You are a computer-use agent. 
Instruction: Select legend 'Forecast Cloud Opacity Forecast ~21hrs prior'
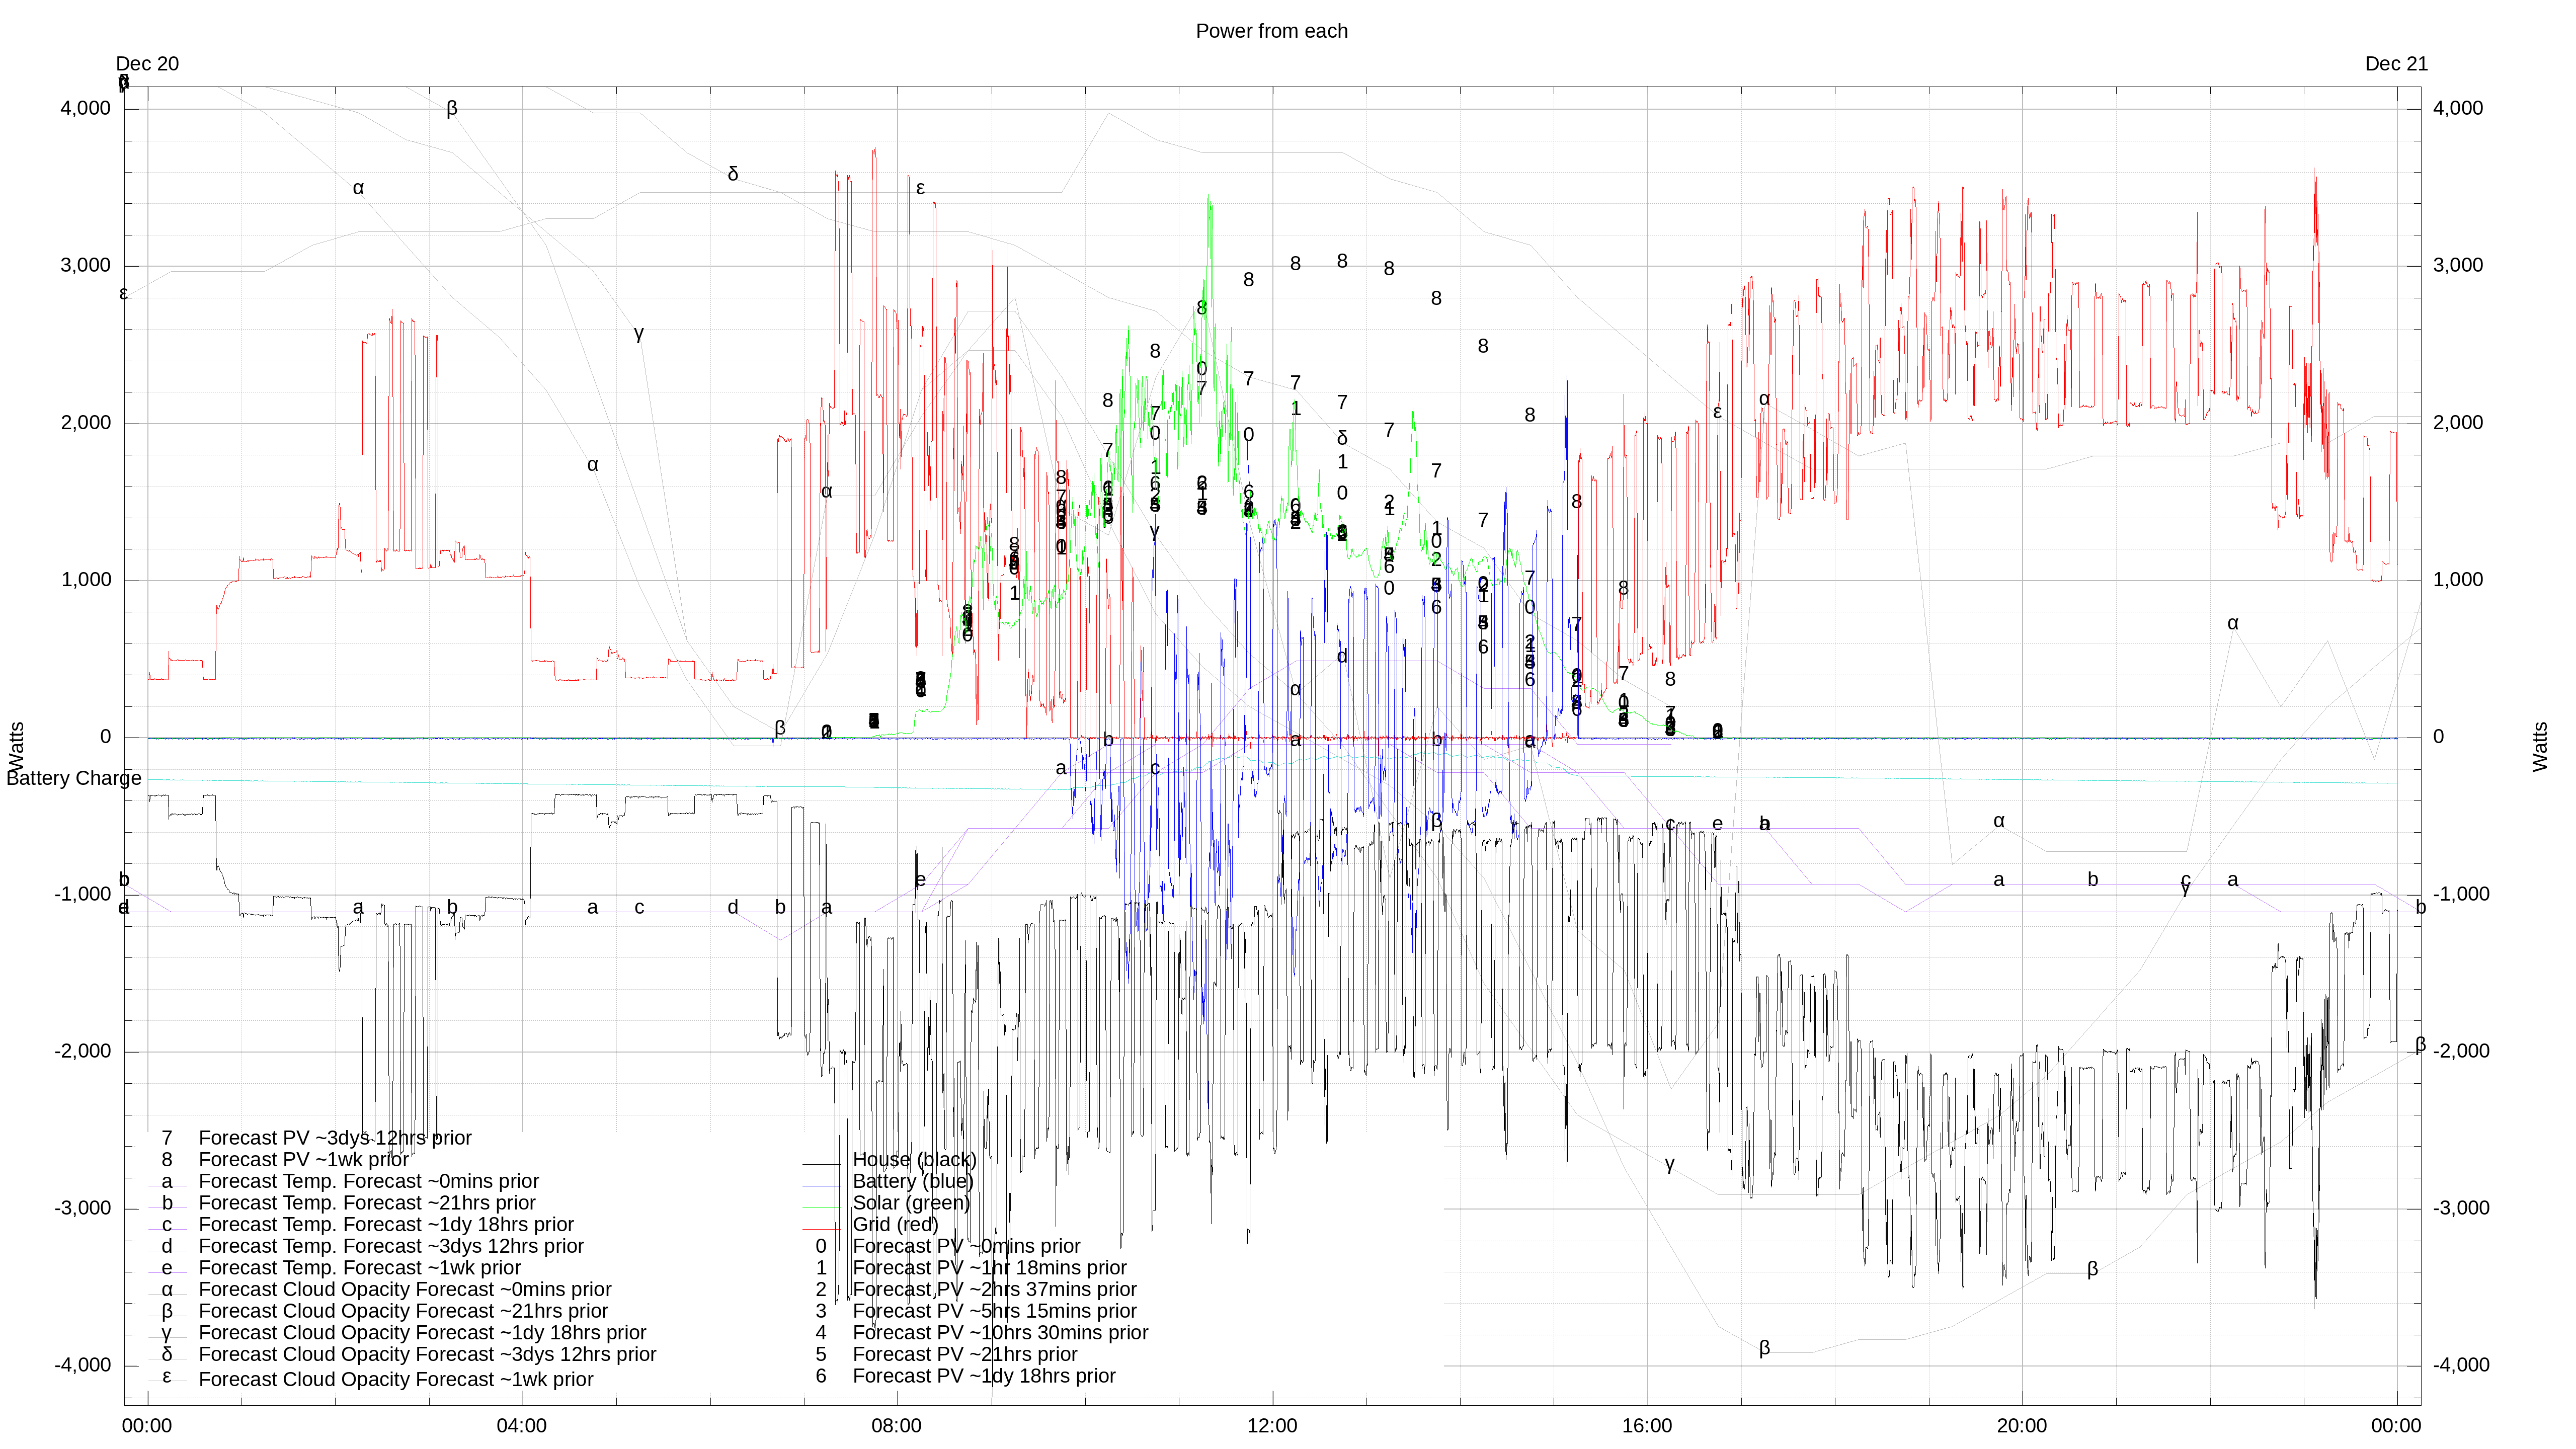[403, 1311]
